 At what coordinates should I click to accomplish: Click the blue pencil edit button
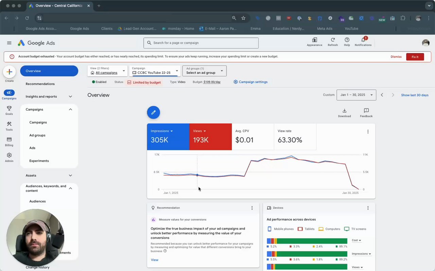153,112
